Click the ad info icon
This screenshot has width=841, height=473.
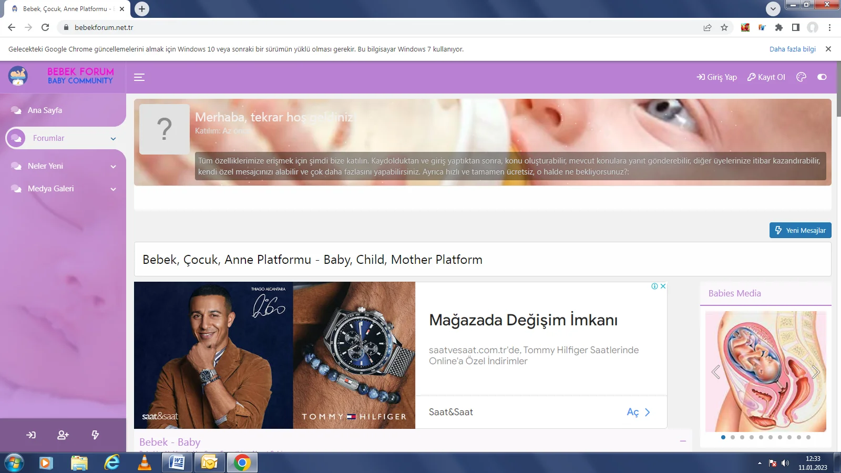(x=654, y=286)
